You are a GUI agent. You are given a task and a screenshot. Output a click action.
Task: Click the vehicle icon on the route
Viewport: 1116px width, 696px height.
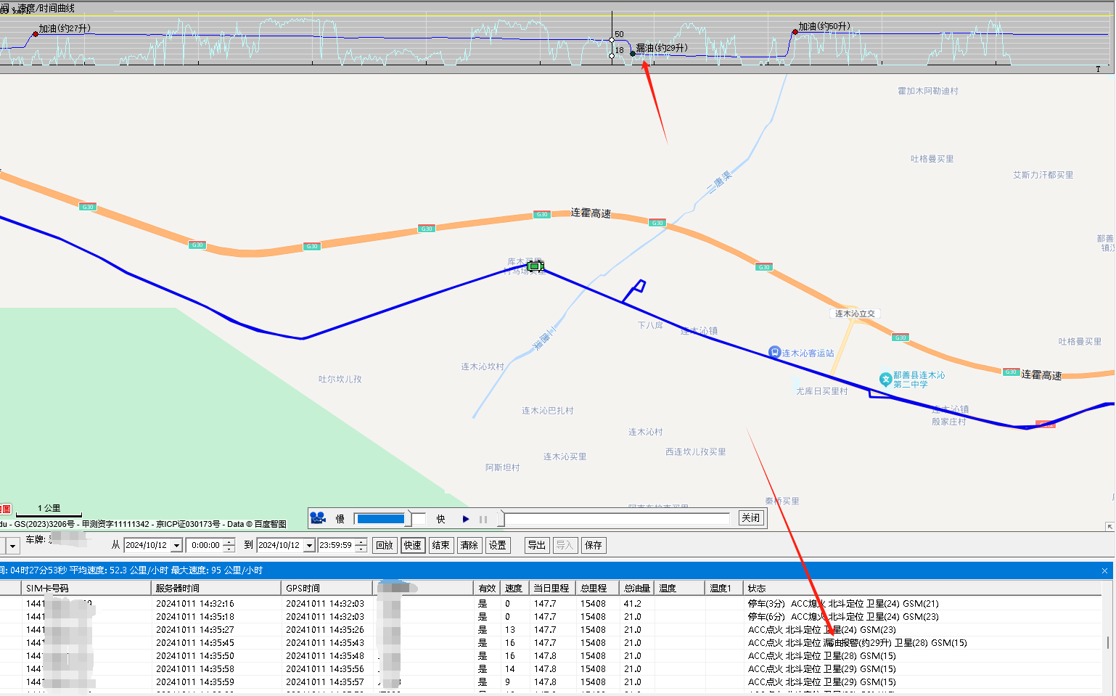tap(536, 267)
